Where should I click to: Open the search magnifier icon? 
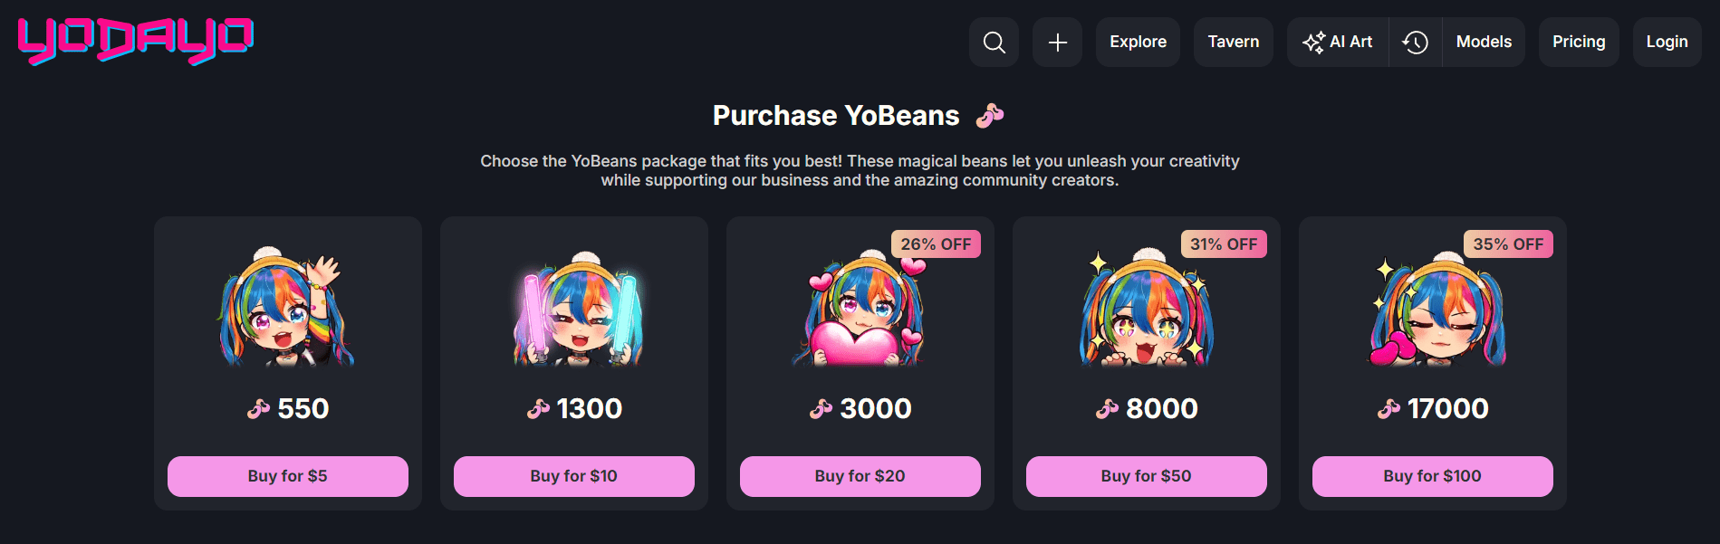[x=994, y=42]
